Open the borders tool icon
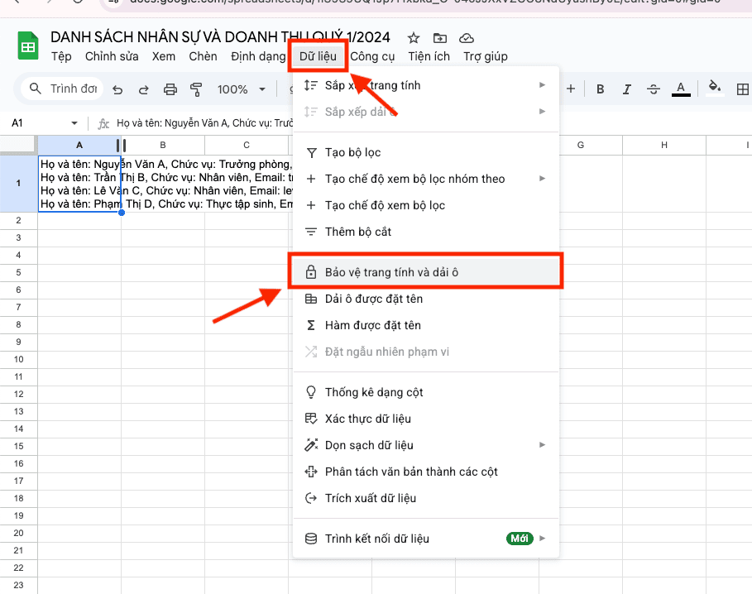Screen dimensions: 752x594 pos(742,89)
